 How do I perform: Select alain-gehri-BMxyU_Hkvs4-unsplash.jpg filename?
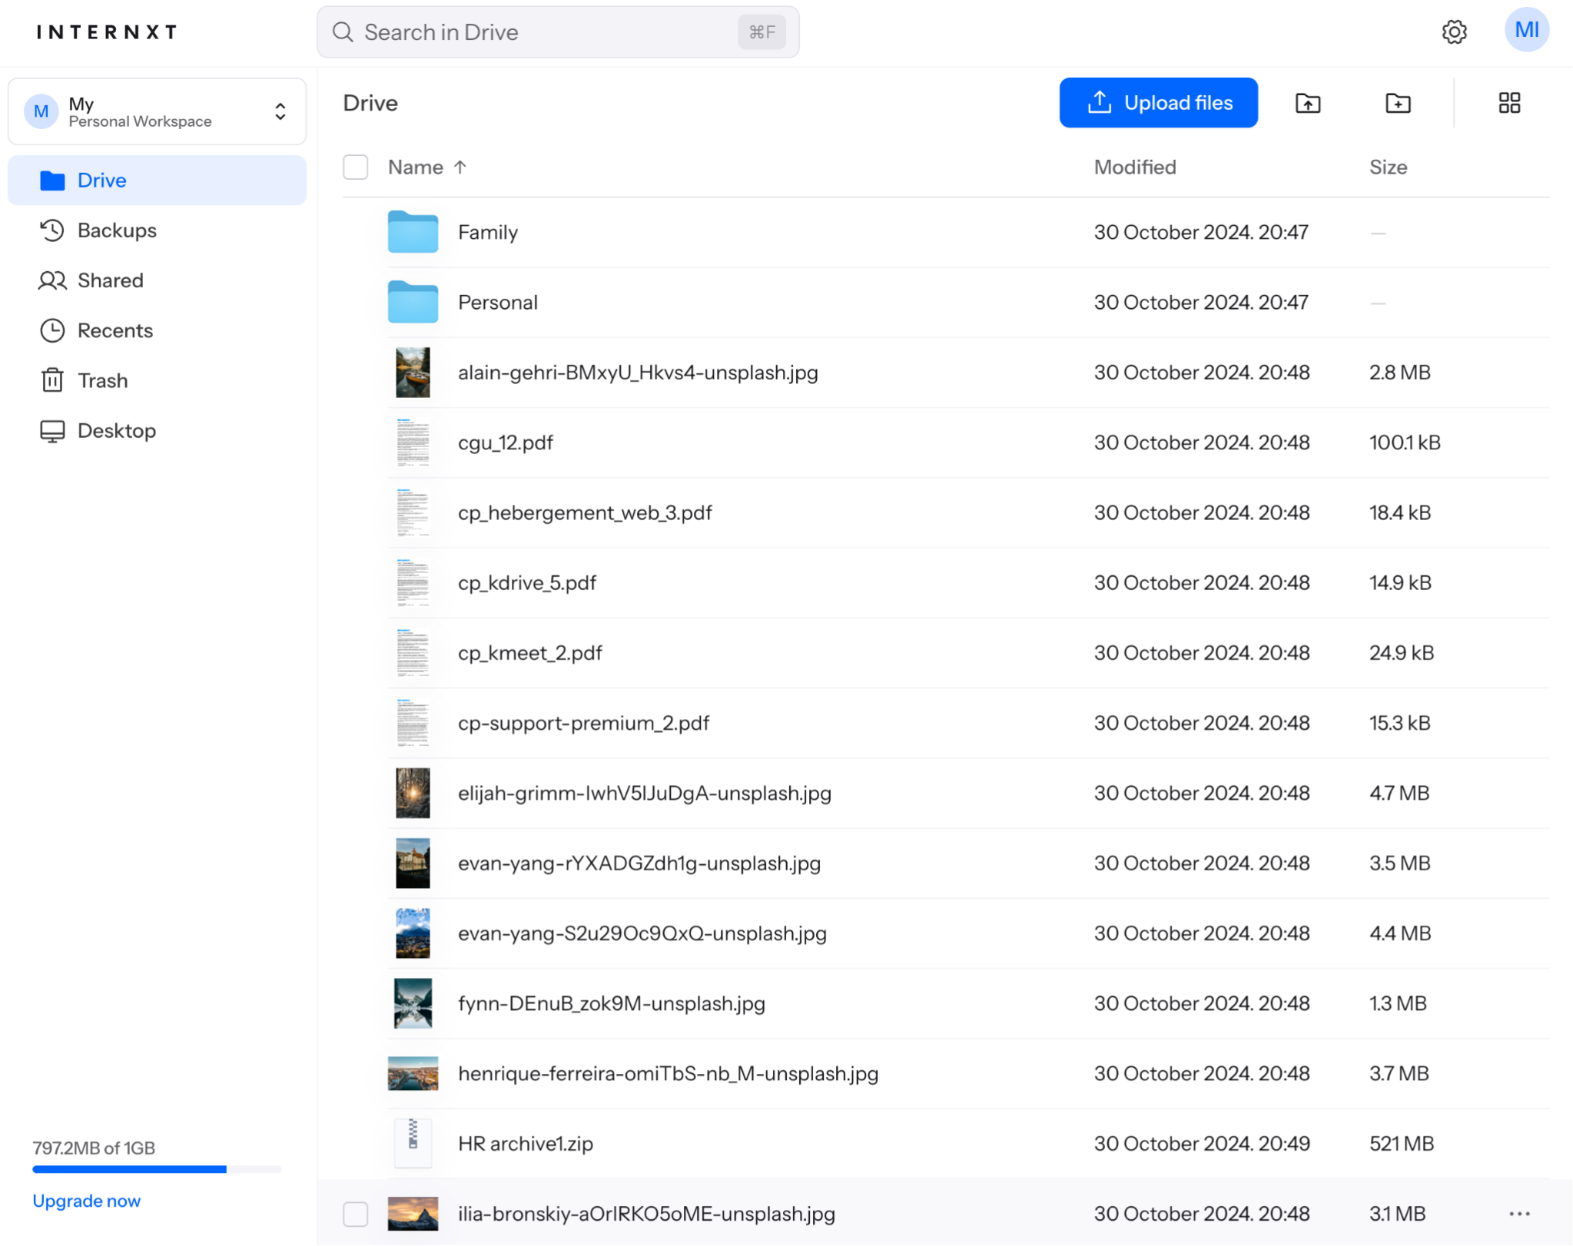(x=638, y=373)
